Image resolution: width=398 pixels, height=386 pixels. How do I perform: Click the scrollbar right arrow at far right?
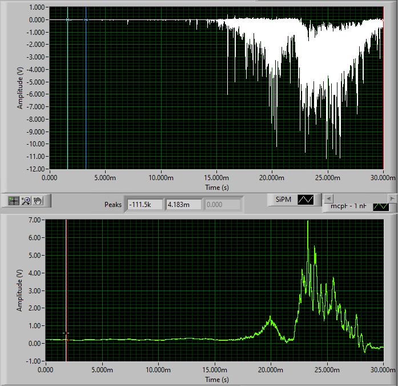[x=392, y=198]
